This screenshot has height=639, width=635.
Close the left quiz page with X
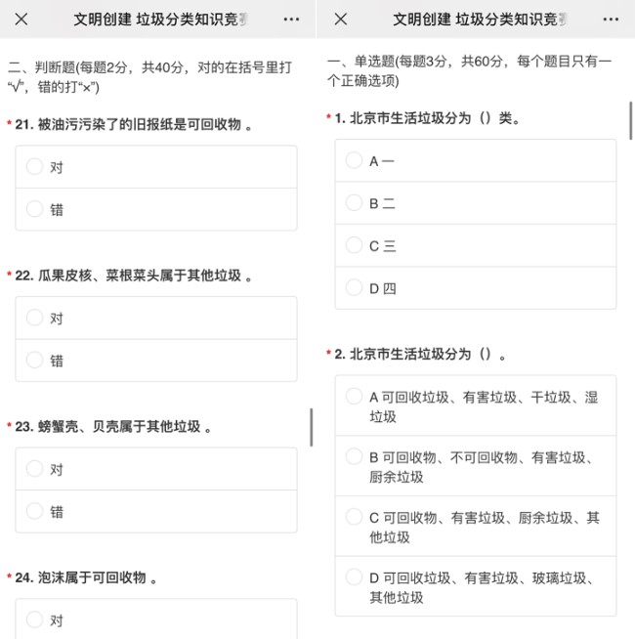[21, 19]
